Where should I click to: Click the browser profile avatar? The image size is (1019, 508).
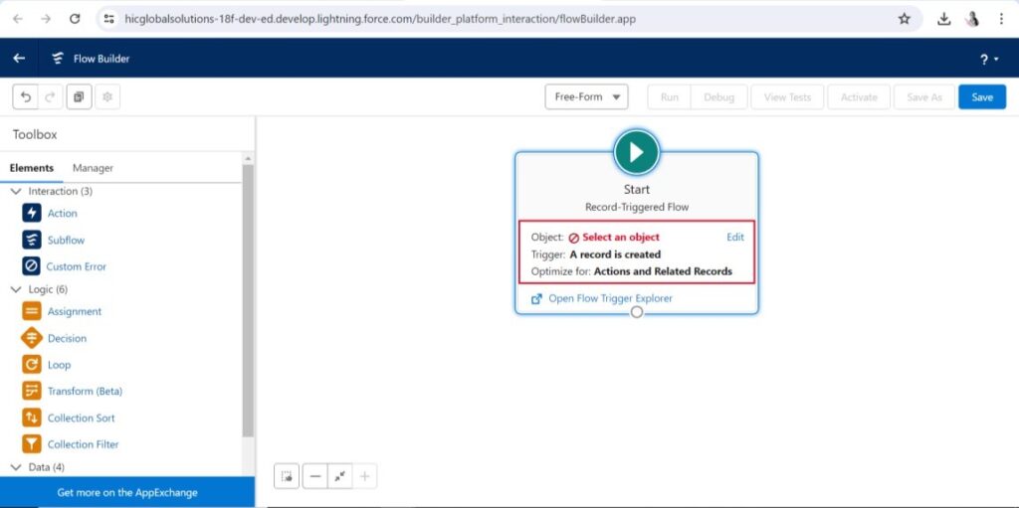972,19
